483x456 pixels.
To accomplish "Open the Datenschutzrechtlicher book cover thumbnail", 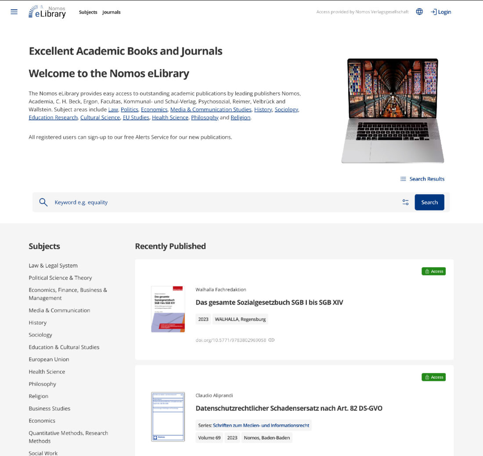I will [168, 416].
